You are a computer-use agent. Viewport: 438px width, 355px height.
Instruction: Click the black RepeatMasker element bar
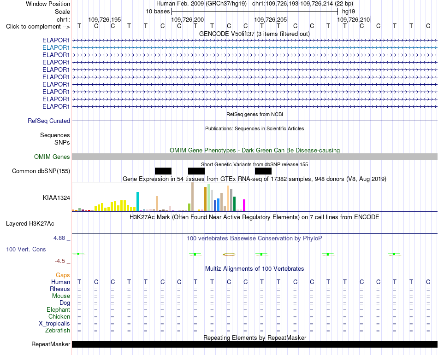[255, 344]
